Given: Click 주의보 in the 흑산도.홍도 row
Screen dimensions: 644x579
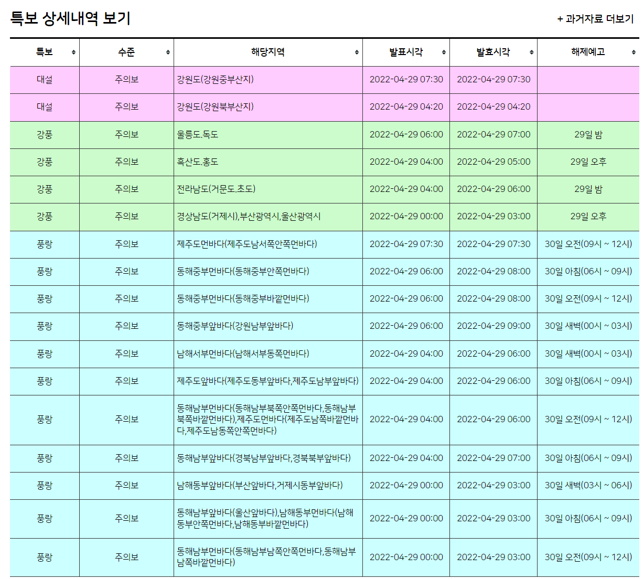Looking at the screenshot, I should point(126,162).
